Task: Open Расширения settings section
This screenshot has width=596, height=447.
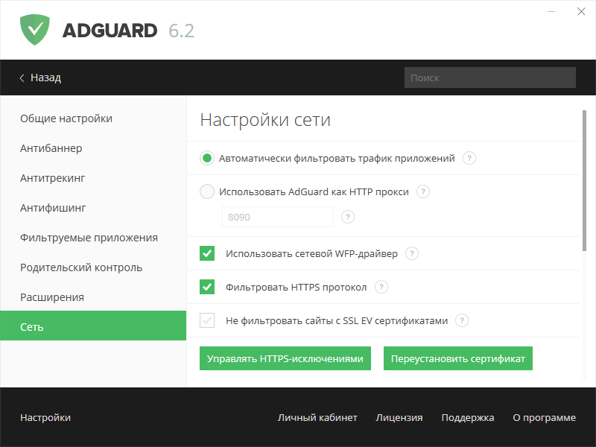Action: click(x=93, y=297)
